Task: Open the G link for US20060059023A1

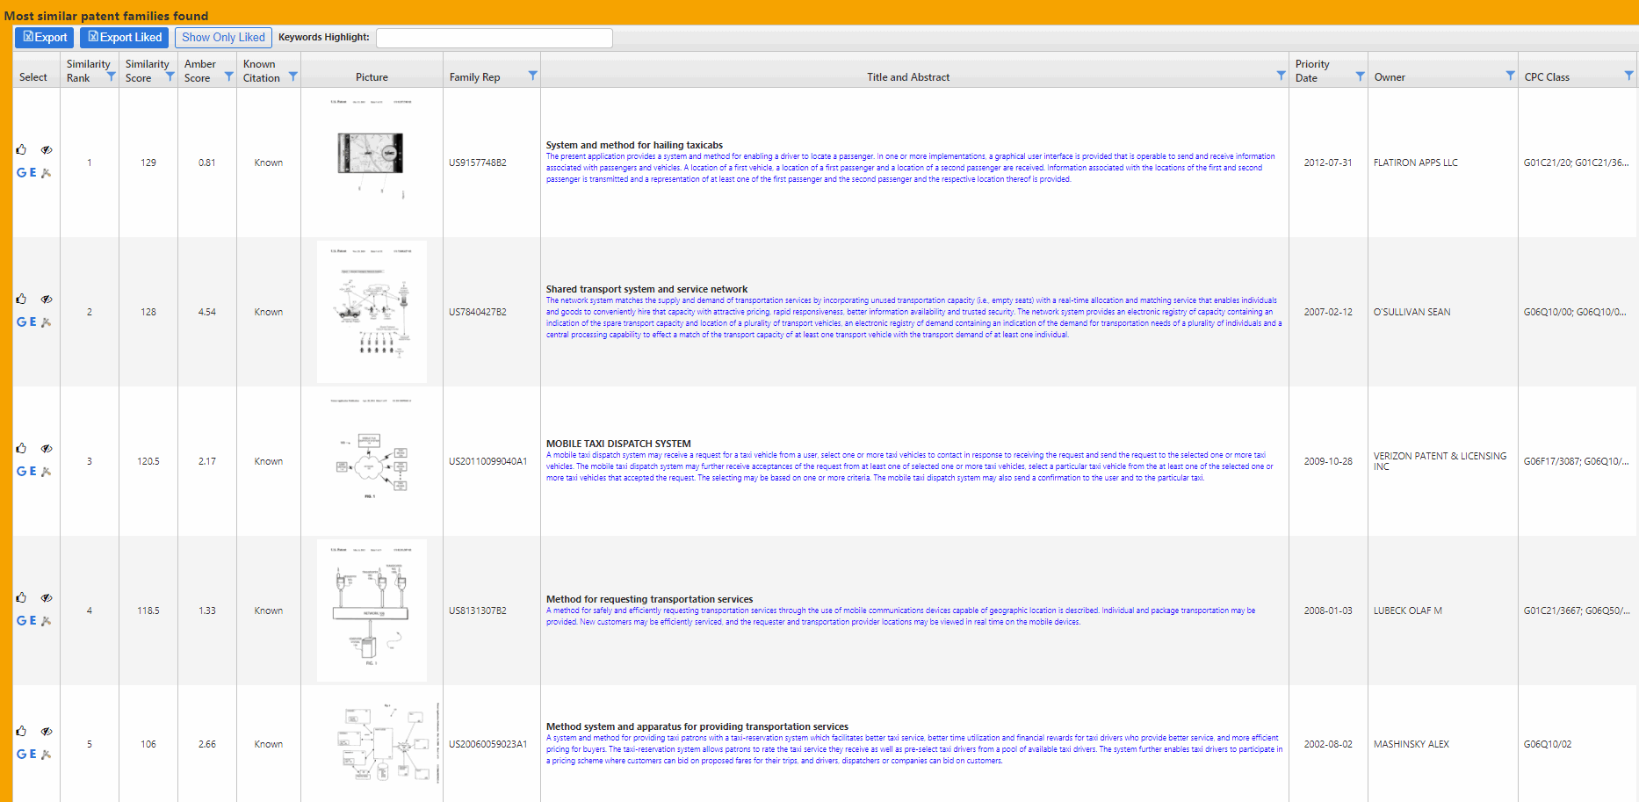Action: tap(21, 755)
